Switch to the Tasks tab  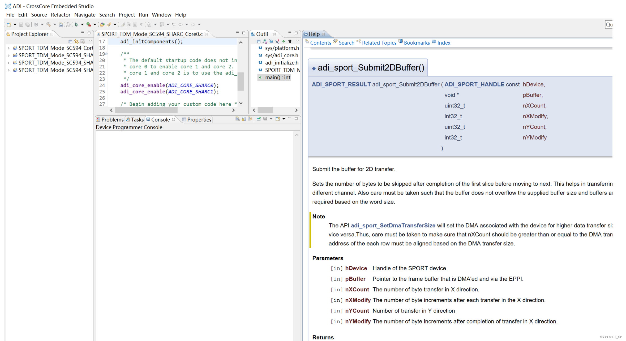pos(135,120)
